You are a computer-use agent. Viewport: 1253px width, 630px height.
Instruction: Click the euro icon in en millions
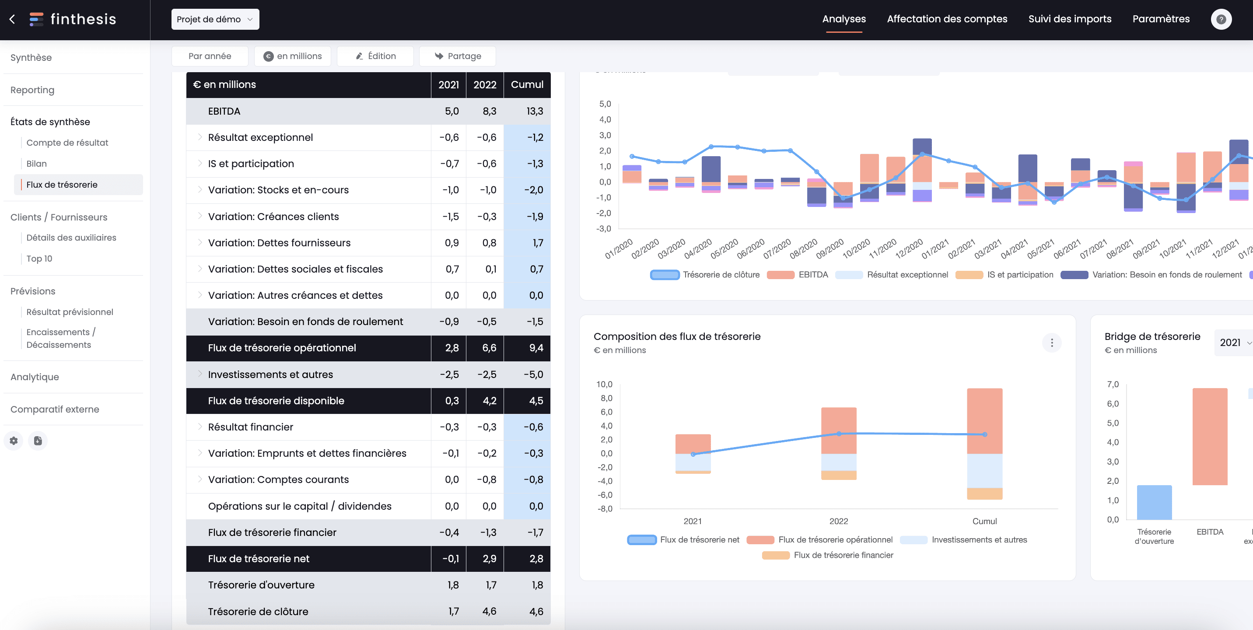pyautogui.click(x=268, y=56)
